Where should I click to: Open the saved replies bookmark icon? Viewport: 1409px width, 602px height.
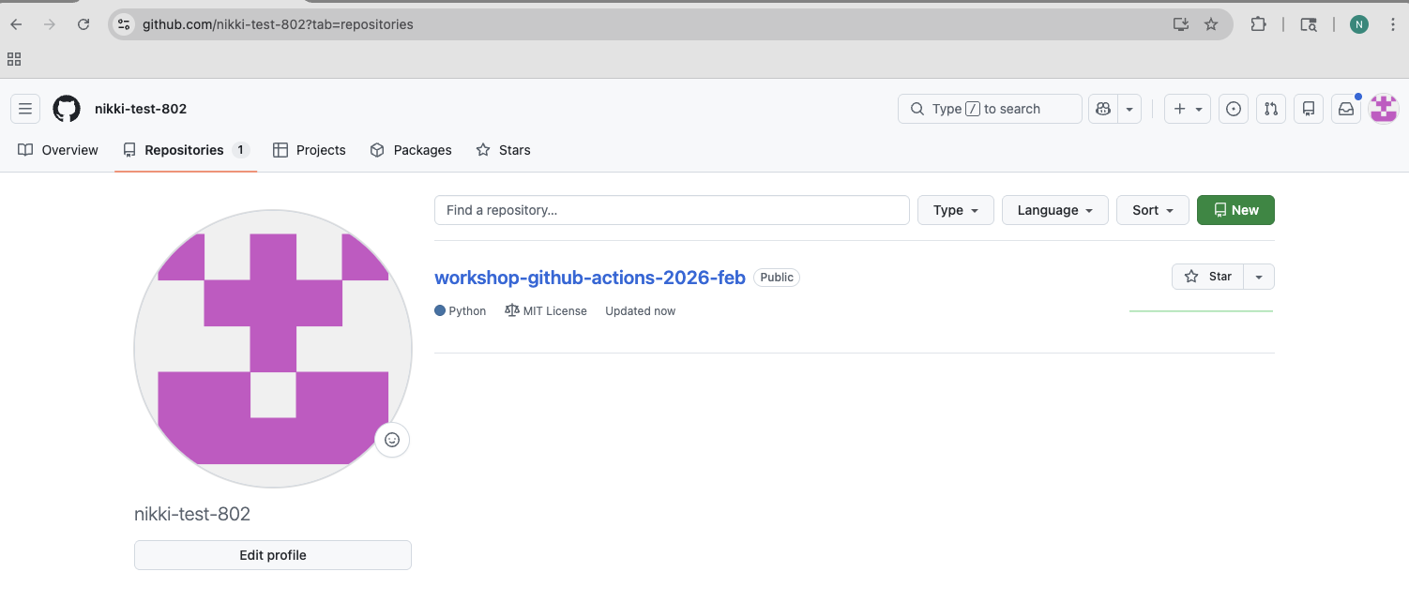click(1308, 108)
